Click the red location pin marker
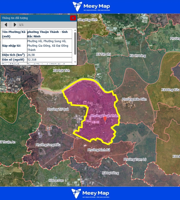The width and height of the screenshot is (180, 200). coord(105,119)
